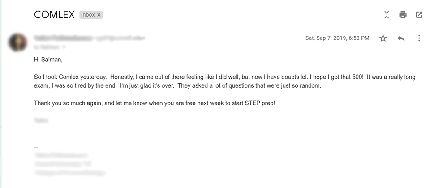This screenshot has width=430, height=188.
Task: Click the paragraph starting 'So I took Comlex'
Action: [224, 81]
